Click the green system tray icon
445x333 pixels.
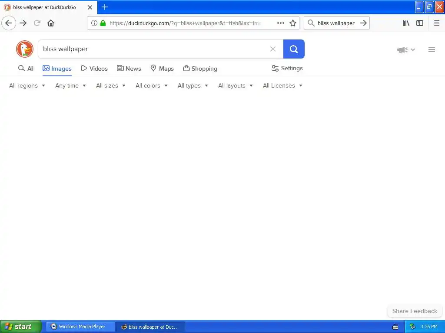(x=412, y=326)
